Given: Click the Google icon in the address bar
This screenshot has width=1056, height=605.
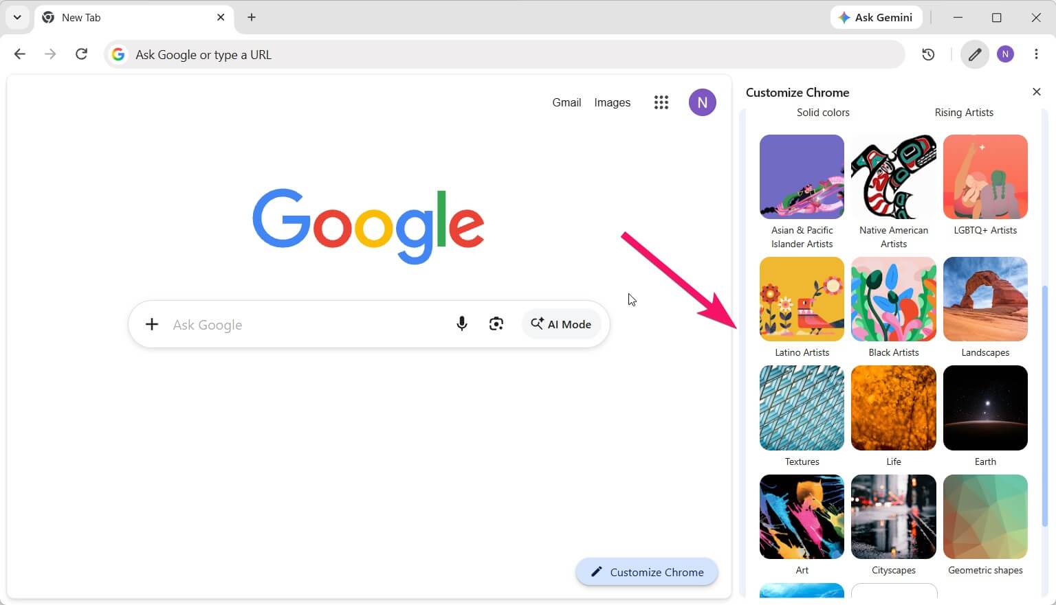Looking at the screenshot, I should [x=118, y=54].
